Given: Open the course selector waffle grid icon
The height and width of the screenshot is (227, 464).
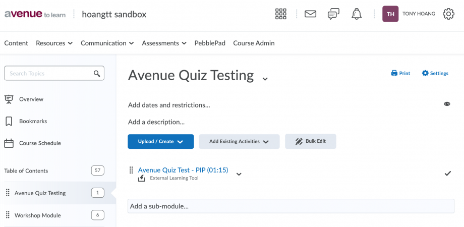Looking at the screenshot, I should click(280, 14).
